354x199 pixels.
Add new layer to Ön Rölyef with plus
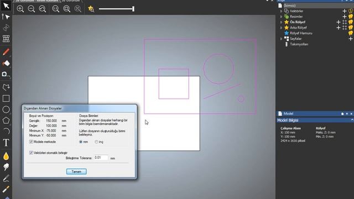[339, 22]
